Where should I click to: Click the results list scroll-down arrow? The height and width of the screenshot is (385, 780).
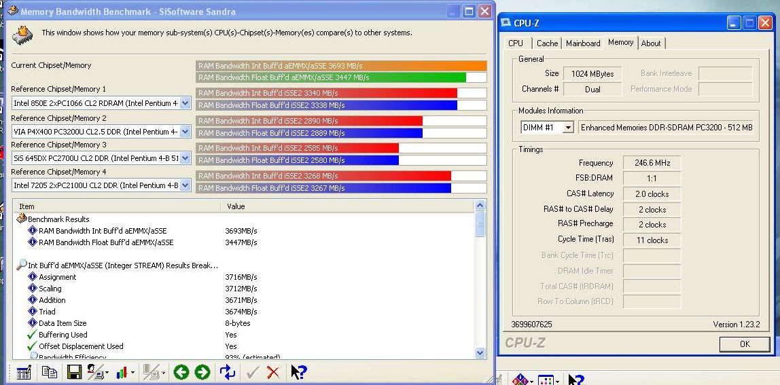click(x=480, y=352)
